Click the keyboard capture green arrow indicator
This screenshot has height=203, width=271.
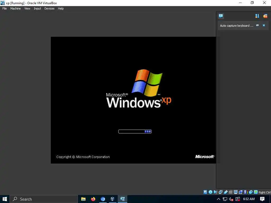point(256,192)
